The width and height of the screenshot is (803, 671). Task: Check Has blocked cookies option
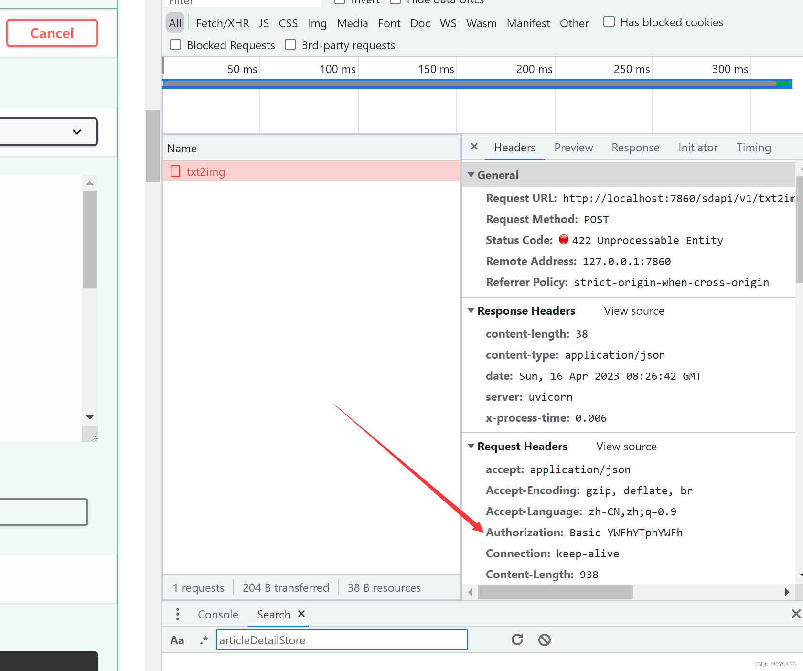609,22
